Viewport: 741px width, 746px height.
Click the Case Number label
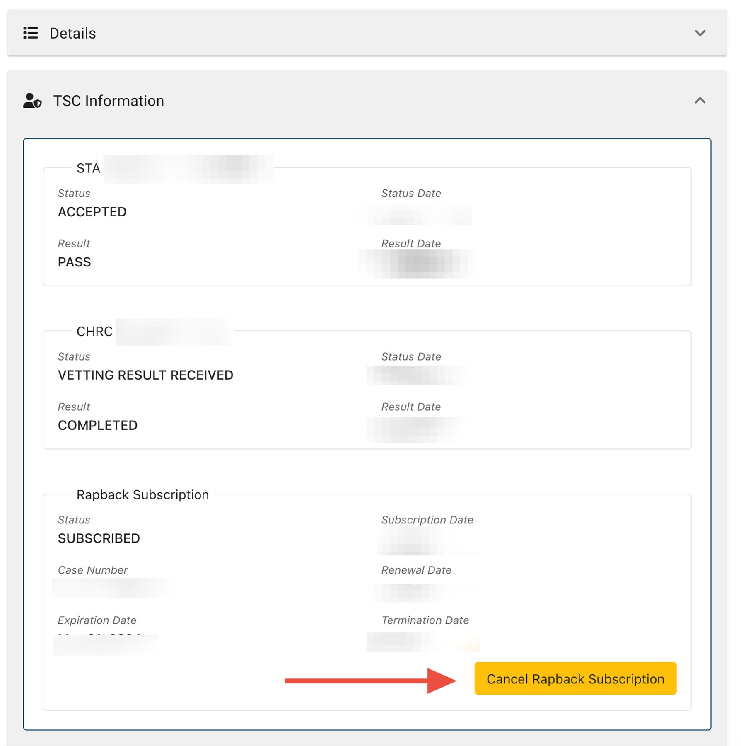[93, 570]
